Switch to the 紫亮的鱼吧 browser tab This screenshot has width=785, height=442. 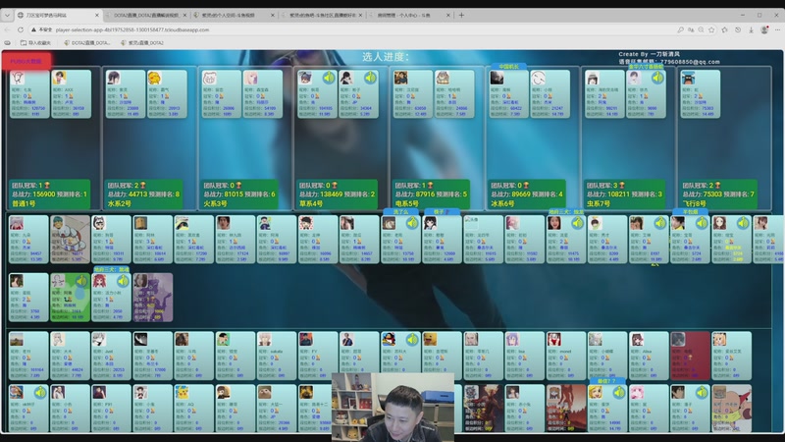point(322,15)
